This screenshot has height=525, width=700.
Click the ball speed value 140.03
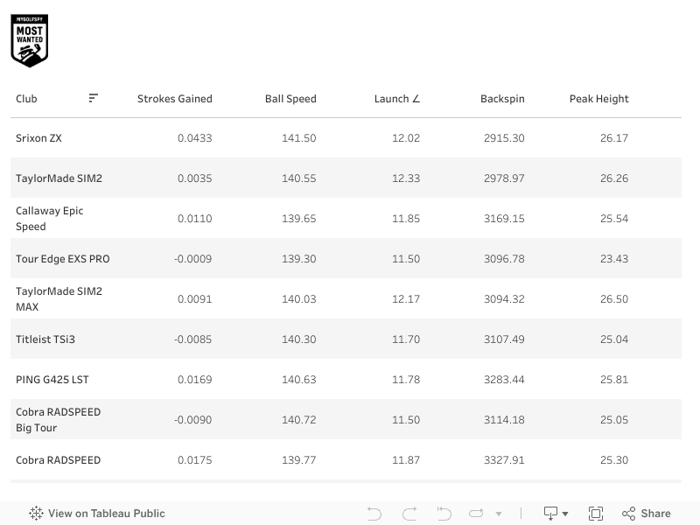pos(298,299)
